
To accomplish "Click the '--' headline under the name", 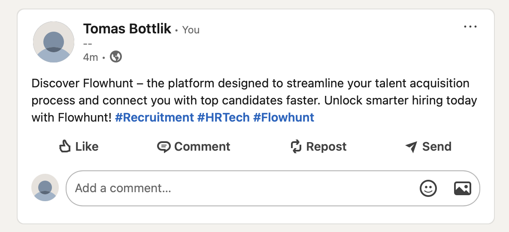I will coord(88,43).
